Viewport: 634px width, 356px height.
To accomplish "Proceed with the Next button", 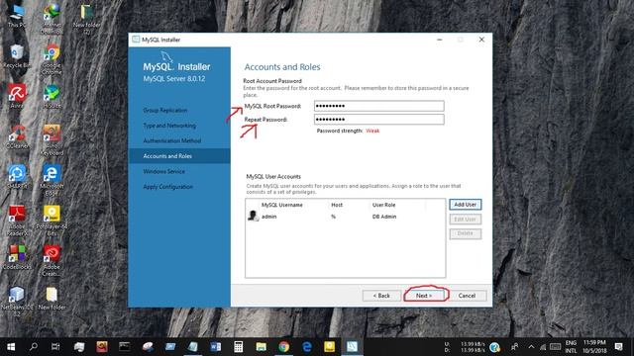I will pos(424,296).
